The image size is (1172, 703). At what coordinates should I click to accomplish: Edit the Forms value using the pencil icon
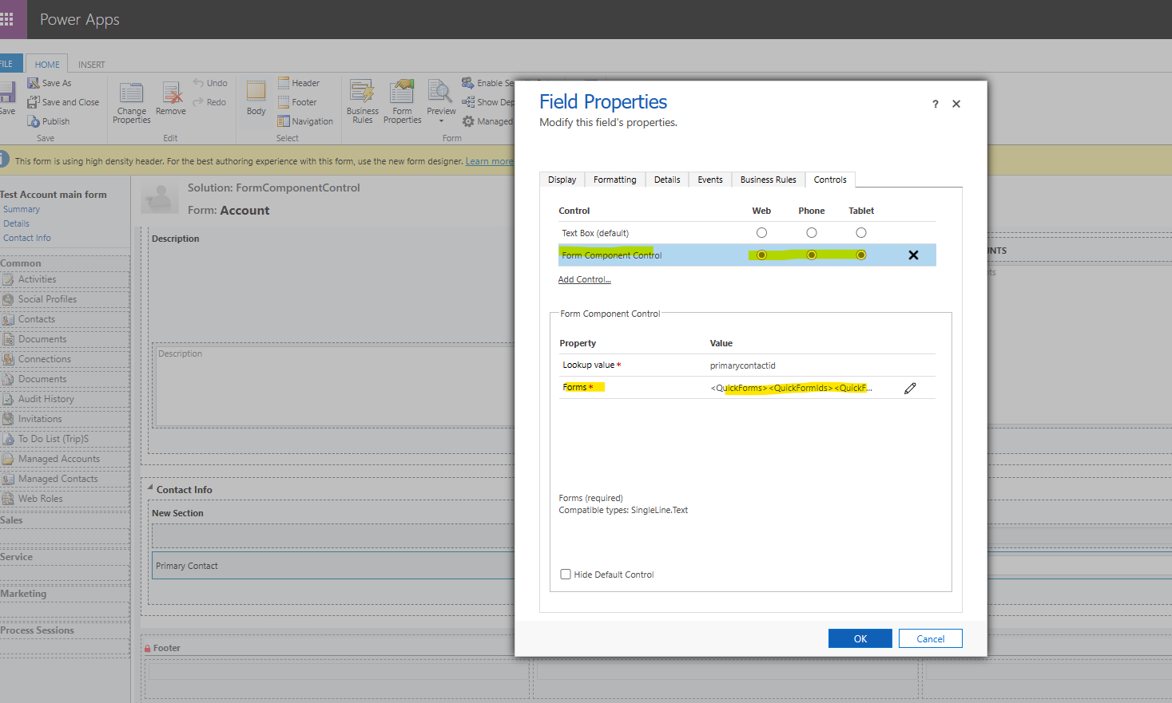pos(910,388)
